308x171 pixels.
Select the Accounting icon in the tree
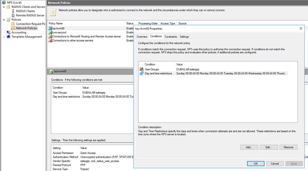tap(8, 33)
